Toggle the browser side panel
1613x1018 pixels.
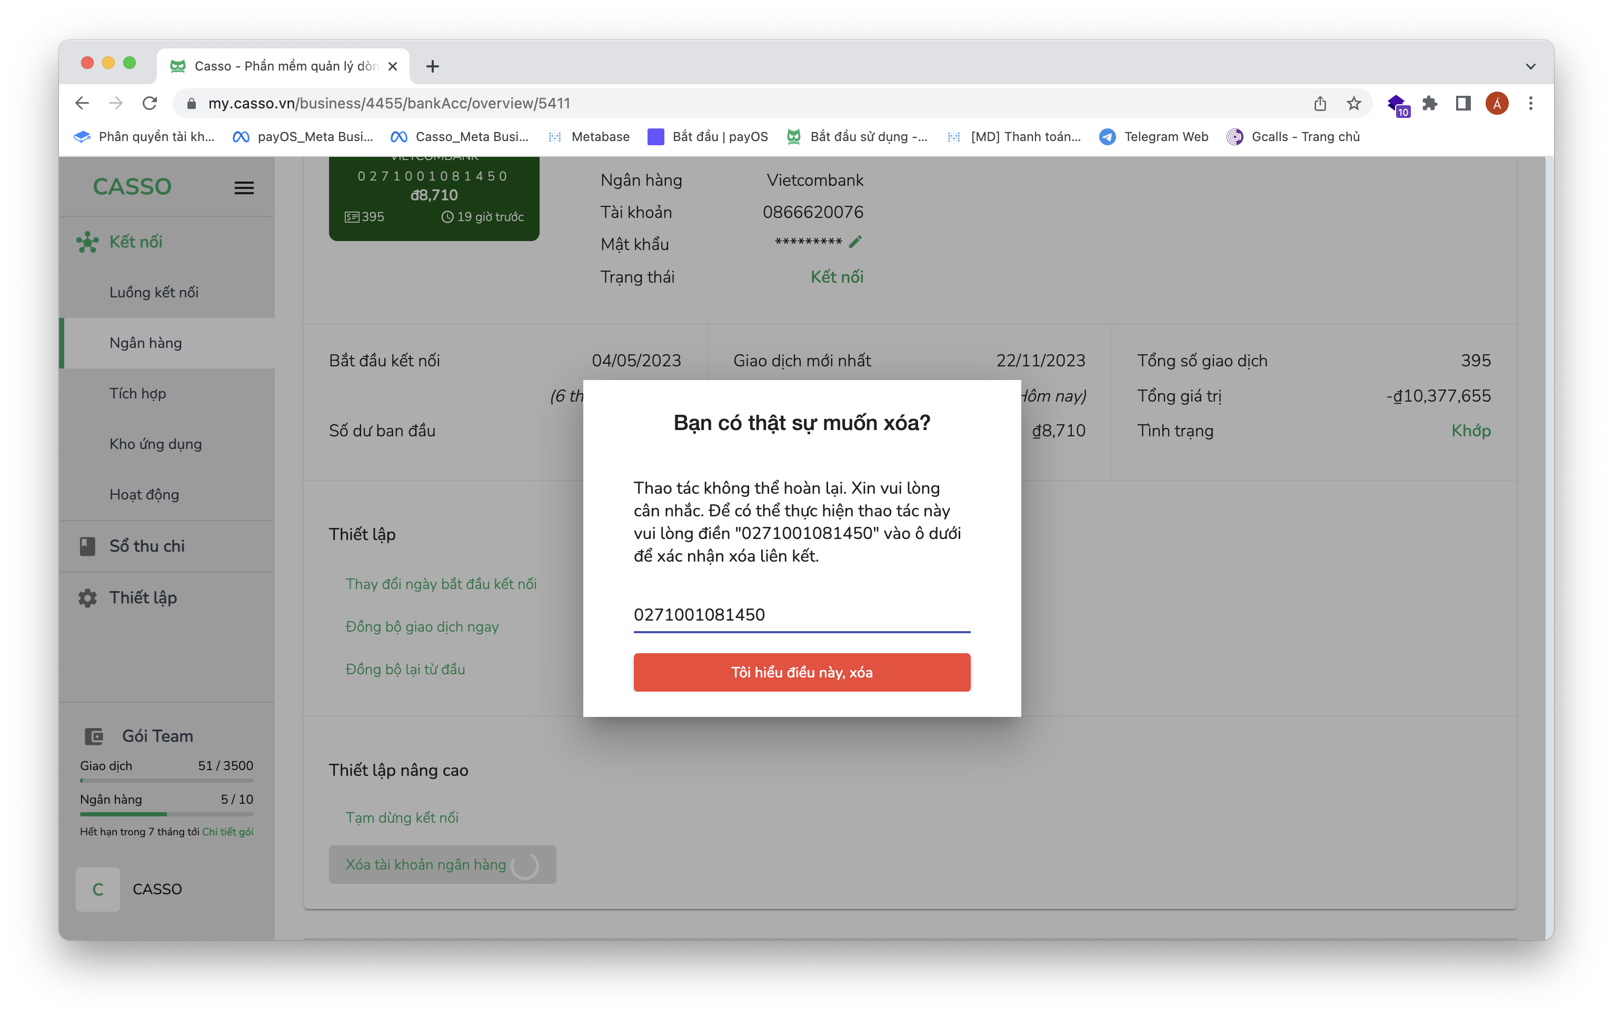pos(1463,103)
